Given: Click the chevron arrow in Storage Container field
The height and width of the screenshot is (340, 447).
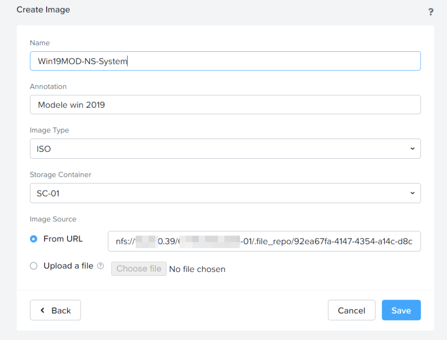Looking at the screenshot, I should [x=412, y=193].
